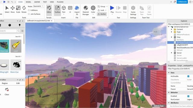
Task: Open toolbox recent items clock tab
Action: coord(10,25)
